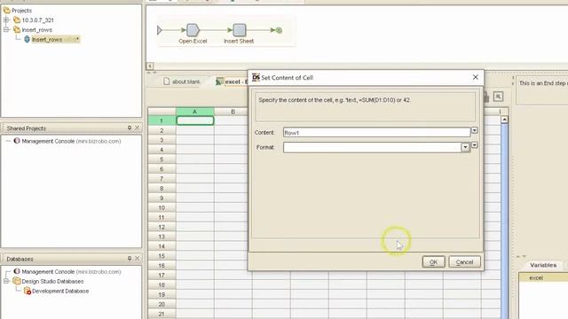Click the Development Database icon
568x319 pixels.
point(28,291)
